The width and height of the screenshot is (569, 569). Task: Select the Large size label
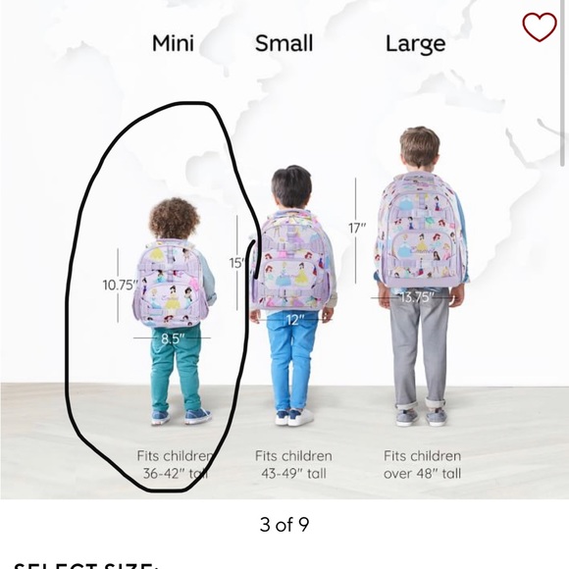[x=416, y=44]
